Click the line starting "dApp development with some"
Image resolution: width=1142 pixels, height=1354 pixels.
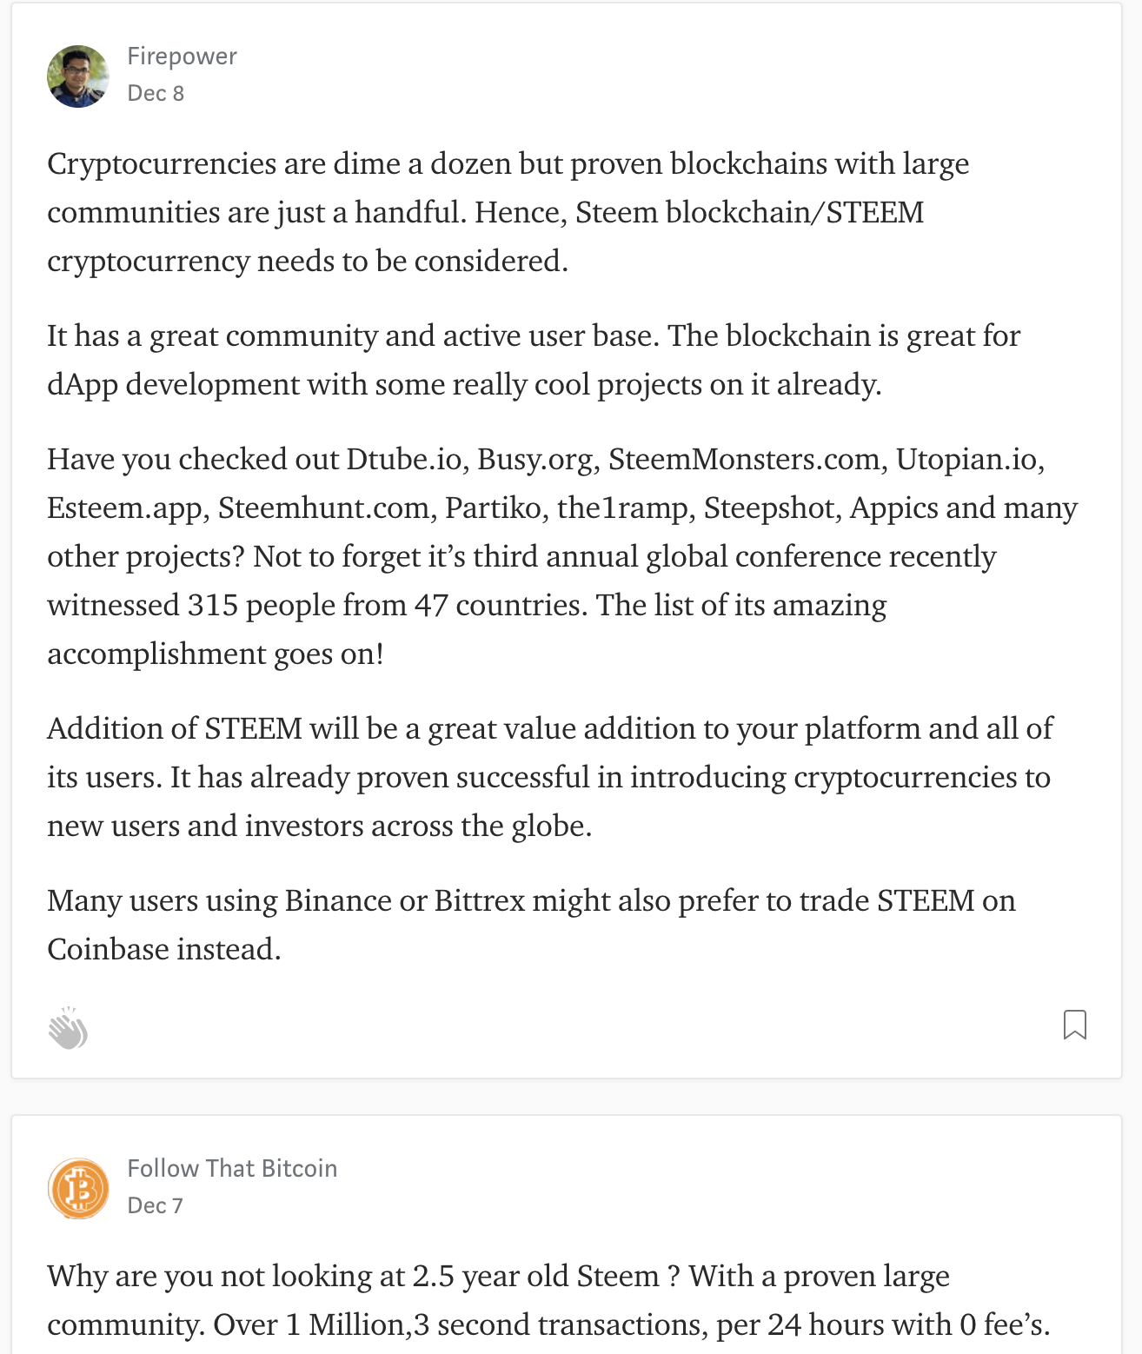[x=464, y=385]
